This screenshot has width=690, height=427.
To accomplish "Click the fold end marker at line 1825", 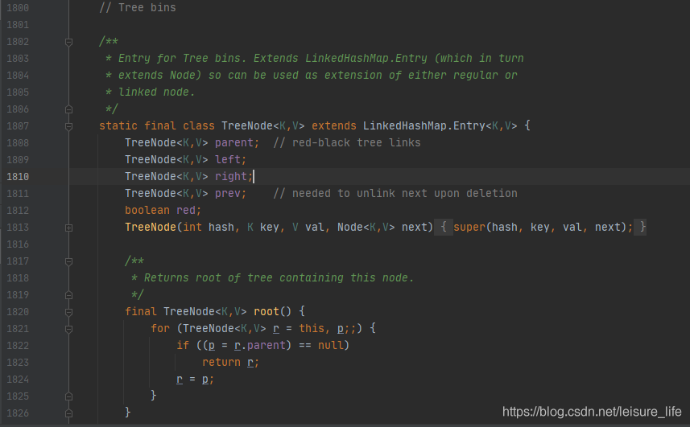I will pos(68,396).
